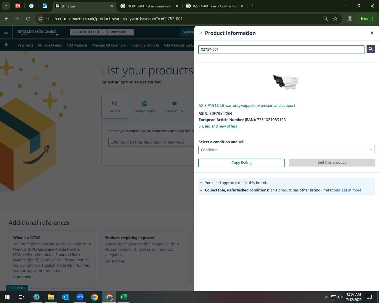Select the Search option tile
Screen dimensions: 379x303
click(x=115, y=107)
